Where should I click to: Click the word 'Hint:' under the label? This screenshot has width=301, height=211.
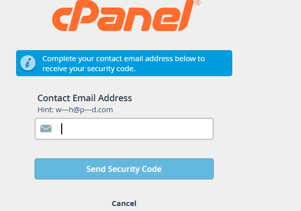46,109
